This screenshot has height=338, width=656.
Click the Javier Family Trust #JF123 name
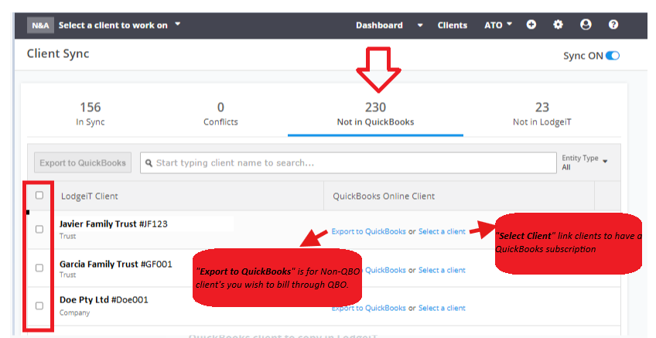coord(114,224)
